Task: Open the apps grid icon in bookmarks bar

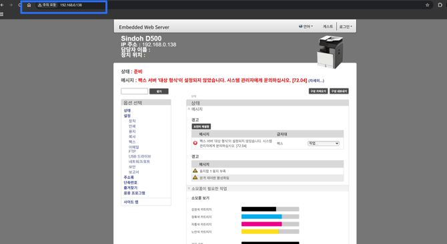Action: [2, 14]
